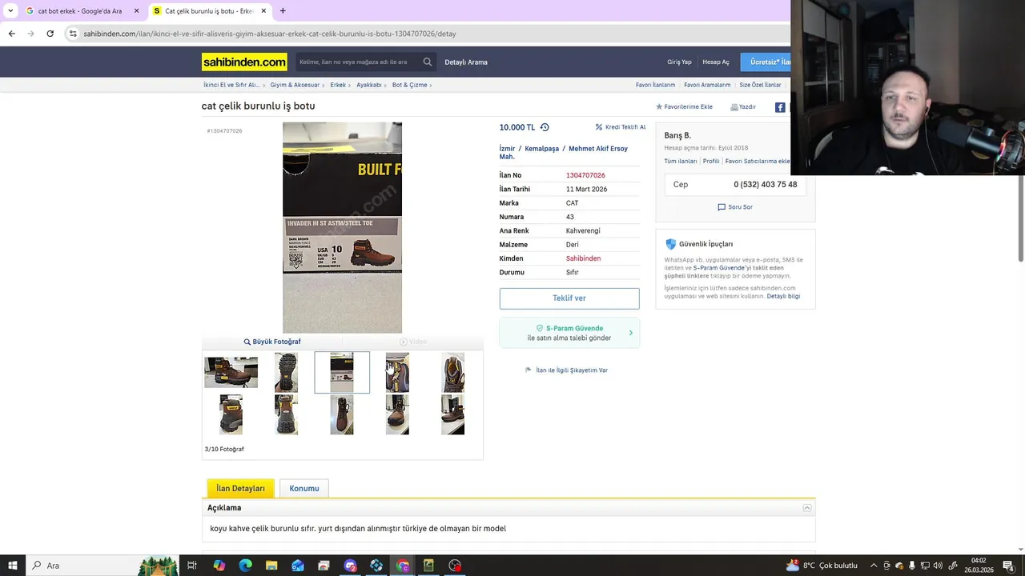The width and height of the screenshot is (1025, 576).
Task: Click the sahibinden.com logo
Action: [x=244, y=62]
